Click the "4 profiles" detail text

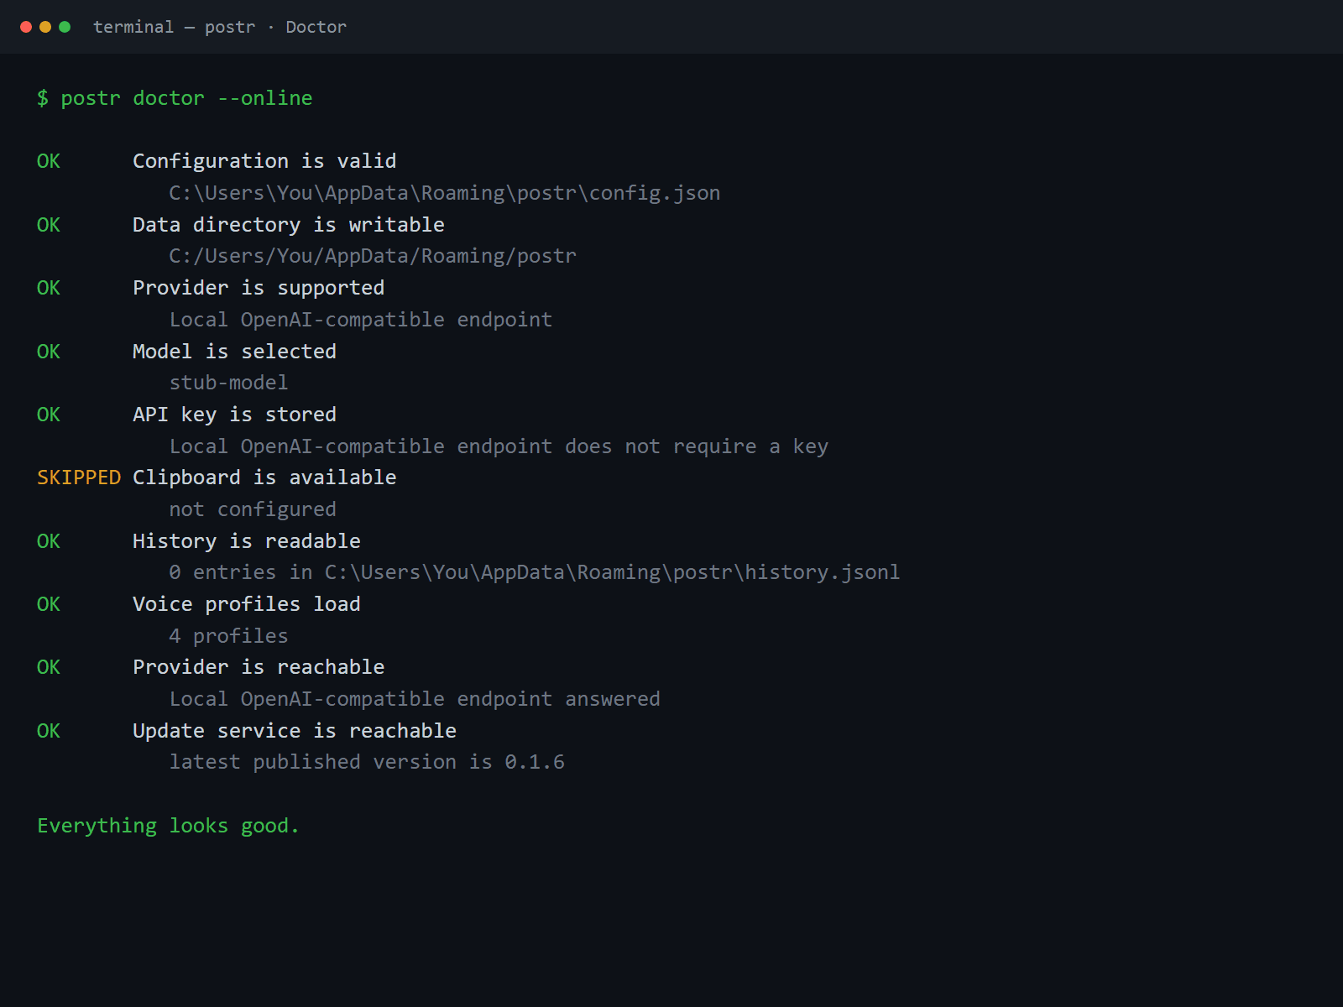pos(228,636)
